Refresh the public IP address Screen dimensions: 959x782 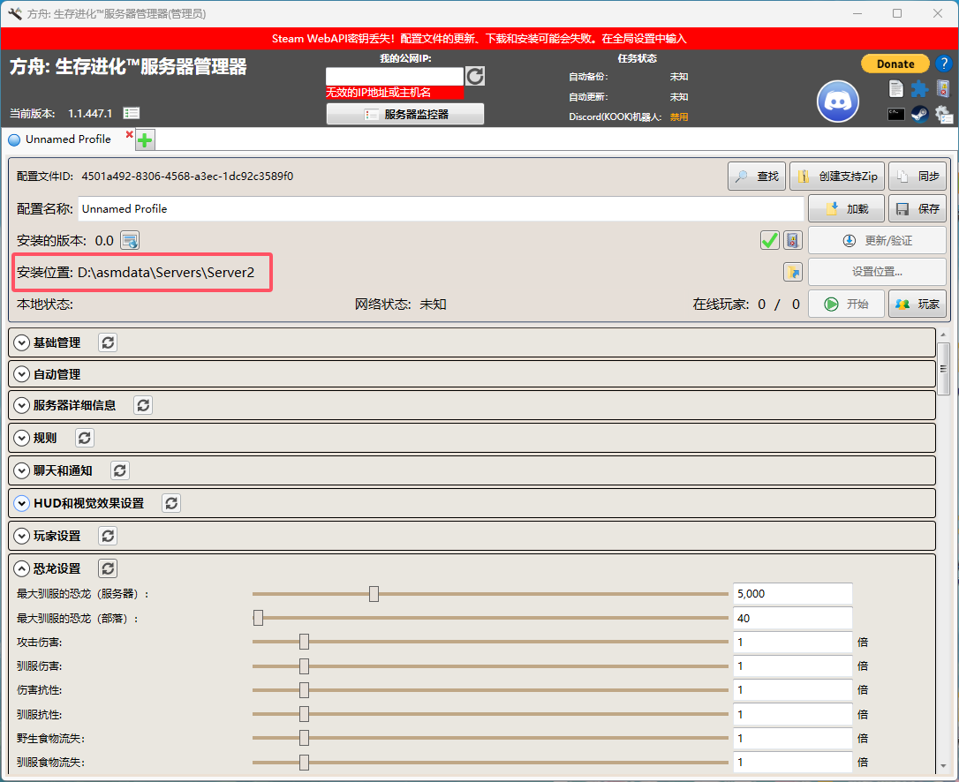click(x=475, y=76)
